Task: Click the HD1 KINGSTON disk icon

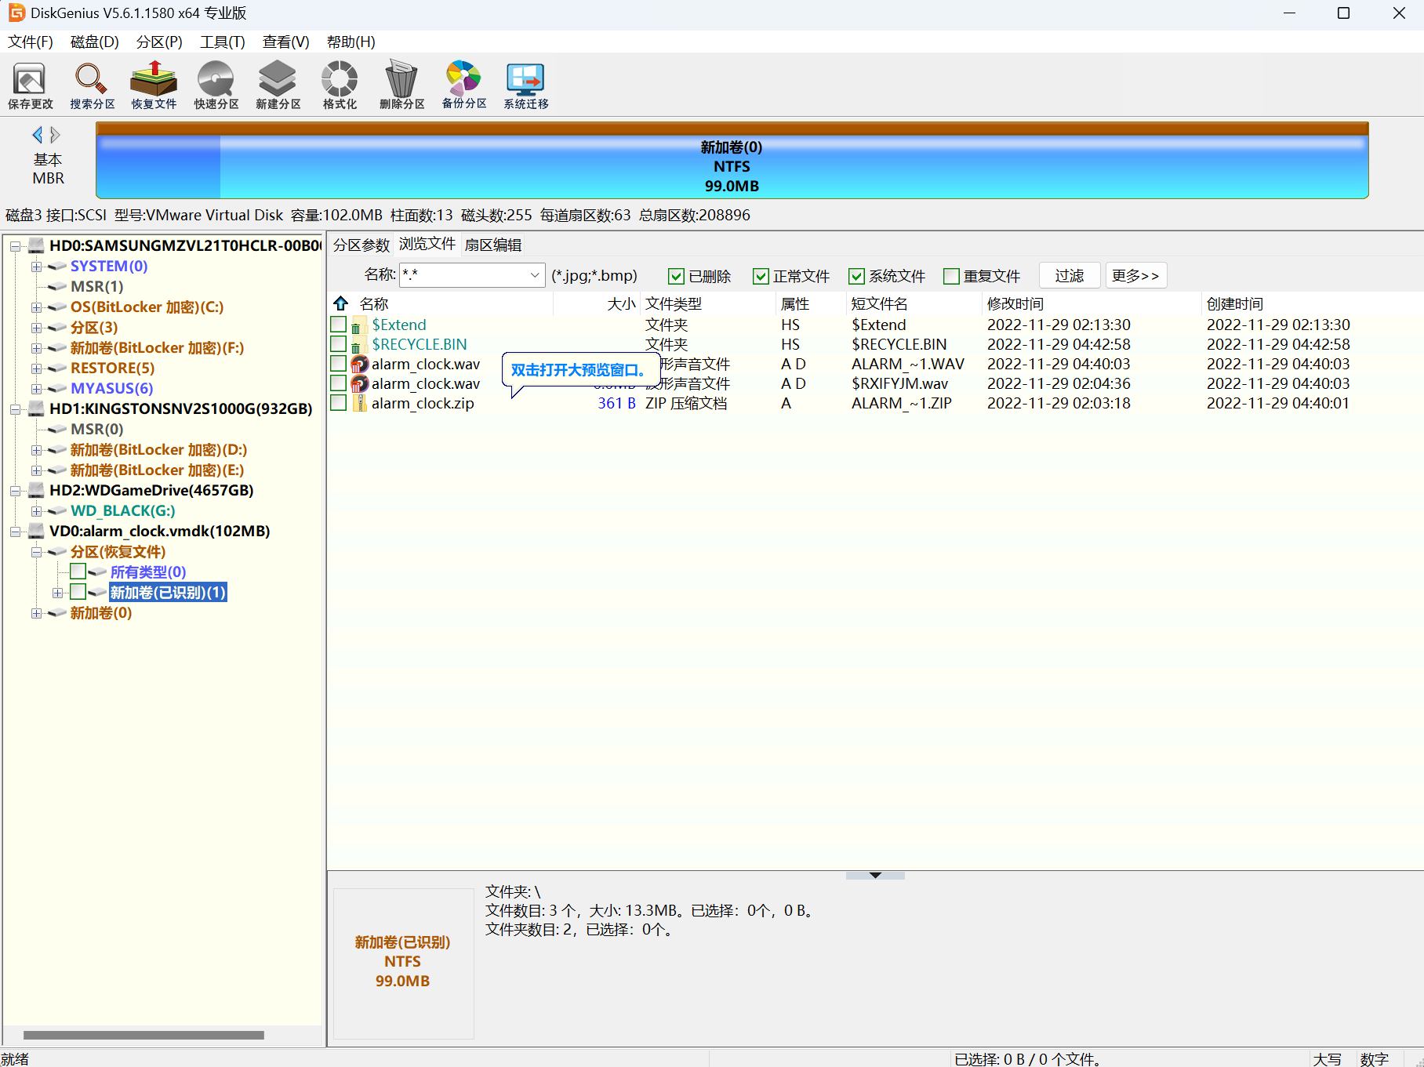Action: (x=36, y=408)
